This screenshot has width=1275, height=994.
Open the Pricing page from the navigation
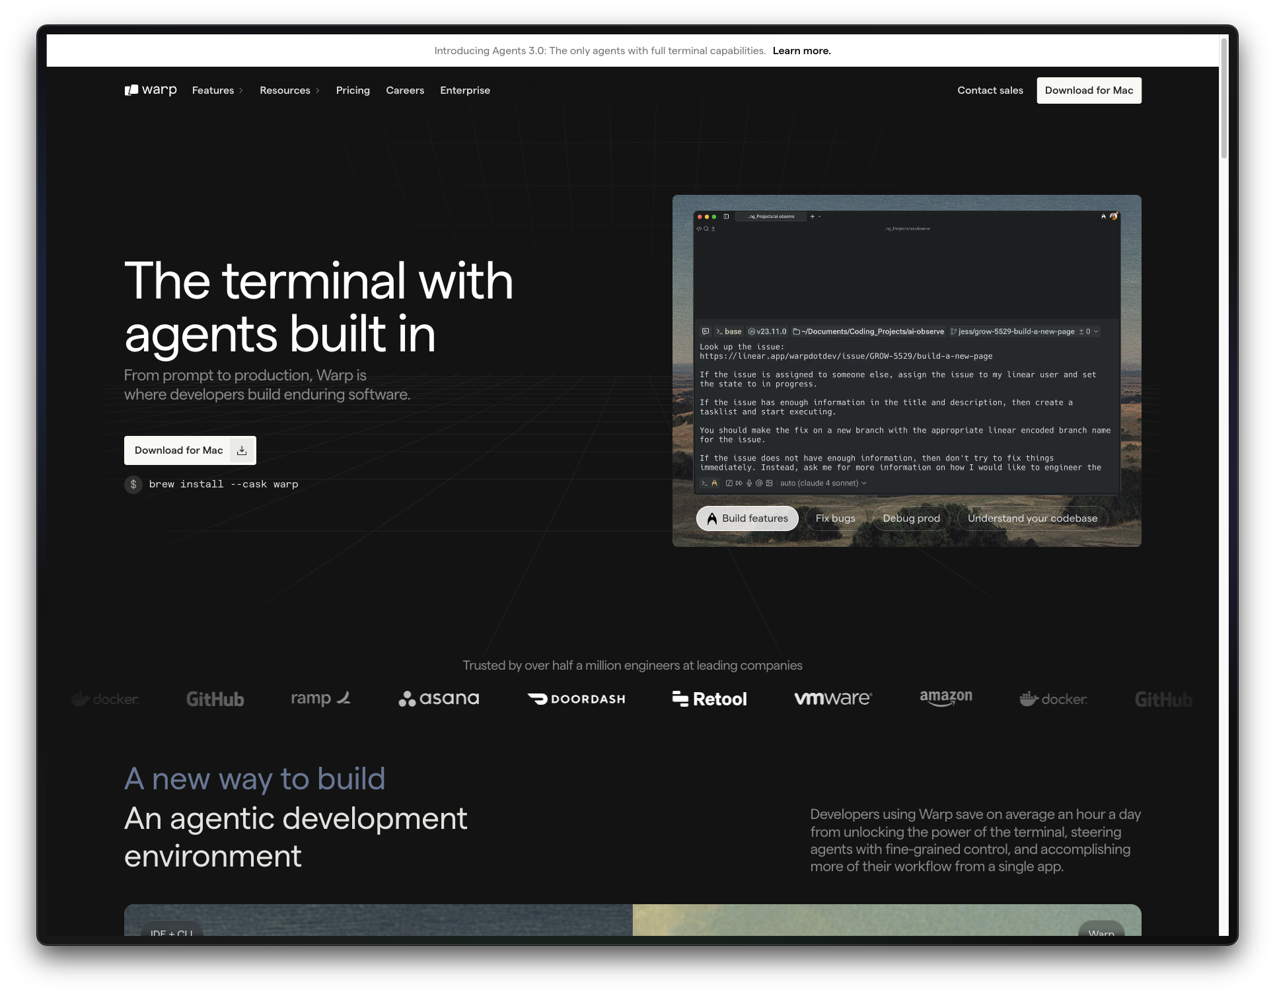(x=353, y=90)
